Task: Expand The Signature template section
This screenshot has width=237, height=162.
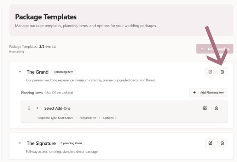Action: (20, 143)
